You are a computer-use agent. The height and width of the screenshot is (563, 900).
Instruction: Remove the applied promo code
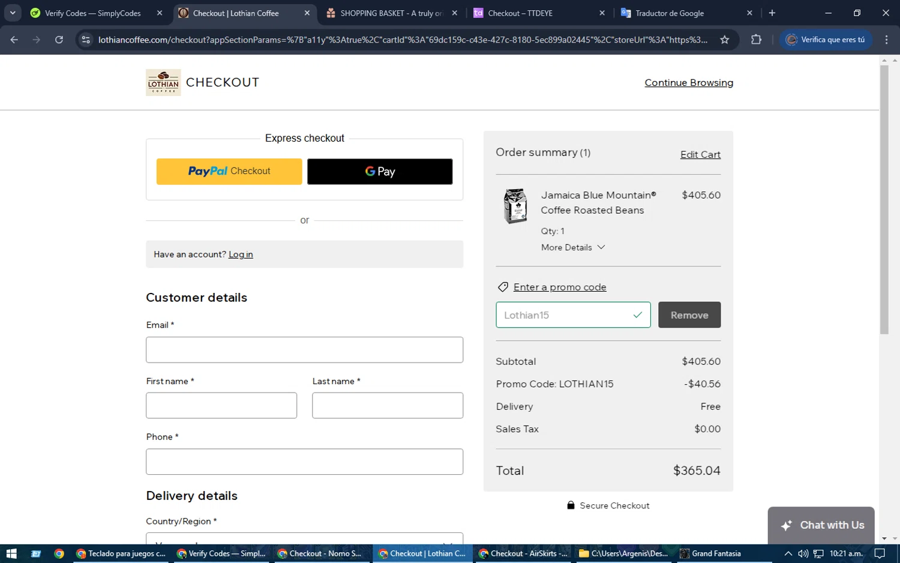pyautogui.click(x=689, y=315)
